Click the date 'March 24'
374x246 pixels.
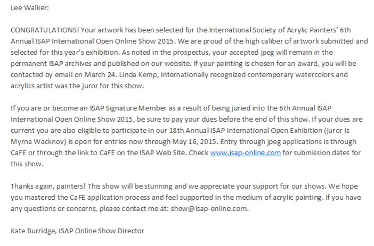coord(100,75)
